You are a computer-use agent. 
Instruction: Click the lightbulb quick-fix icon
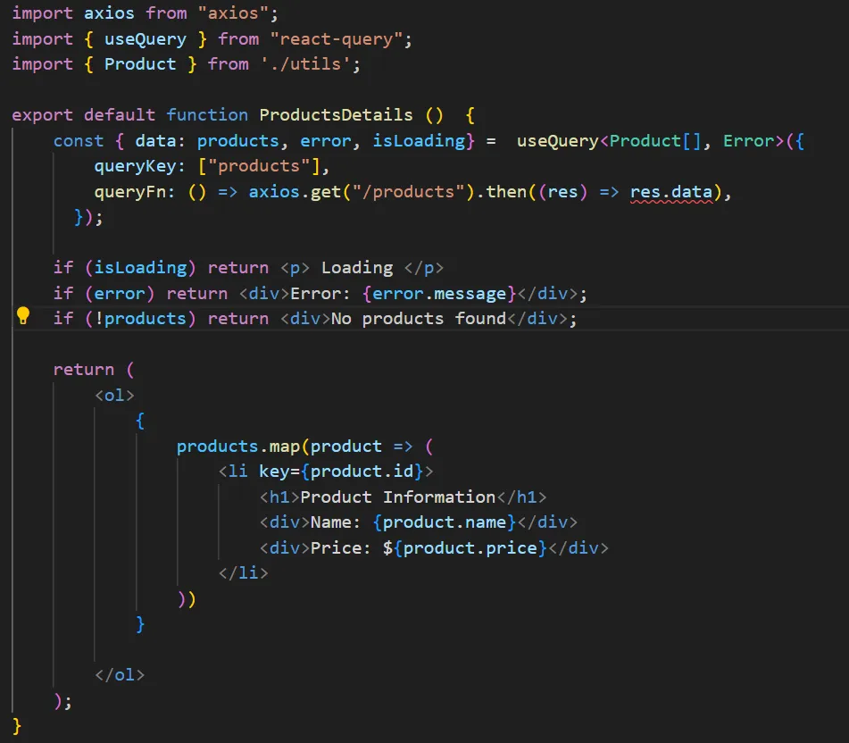(23, 316)
